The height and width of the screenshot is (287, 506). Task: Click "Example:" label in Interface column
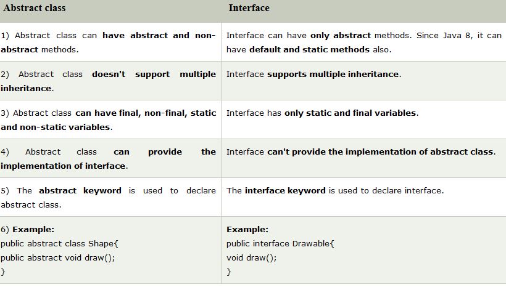pos(247,229)
